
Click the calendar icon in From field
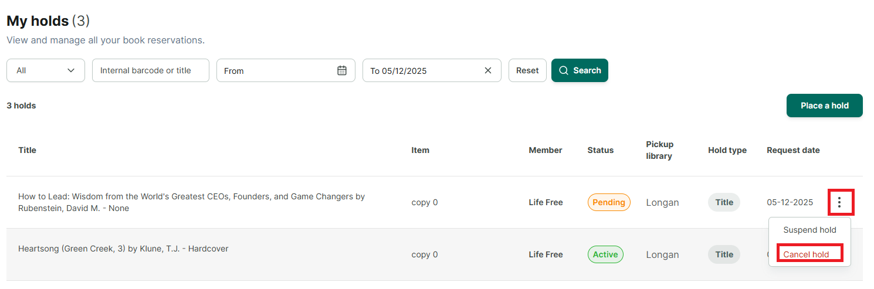[342, 70]
